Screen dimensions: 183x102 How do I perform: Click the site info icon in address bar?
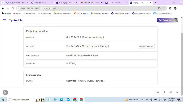click(18, 8)
